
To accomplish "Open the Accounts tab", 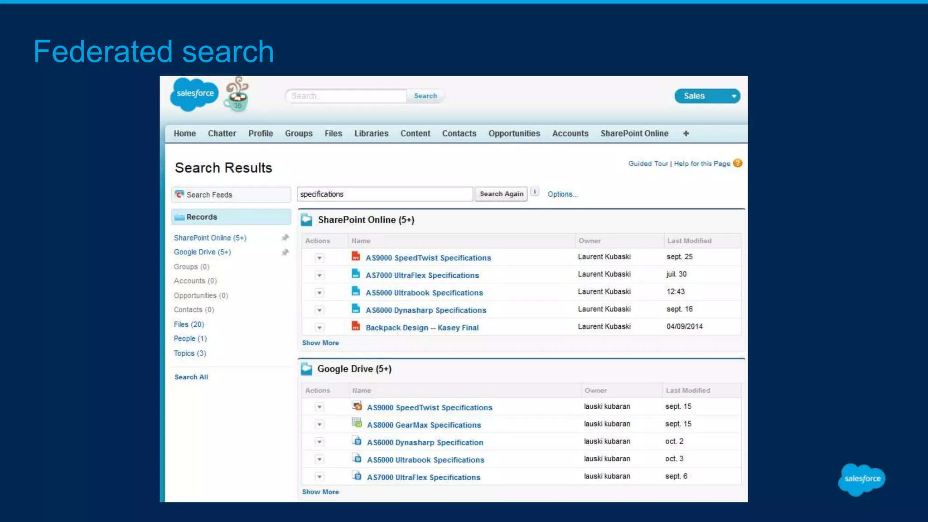I will [x=570, y=134].
